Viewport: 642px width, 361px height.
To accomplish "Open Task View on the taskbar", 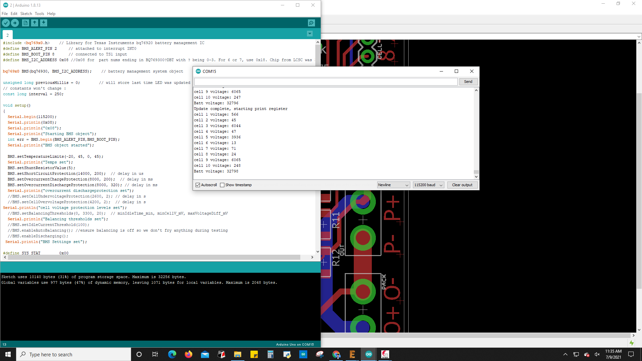I will pyautogui.click(x=155, y=354).
